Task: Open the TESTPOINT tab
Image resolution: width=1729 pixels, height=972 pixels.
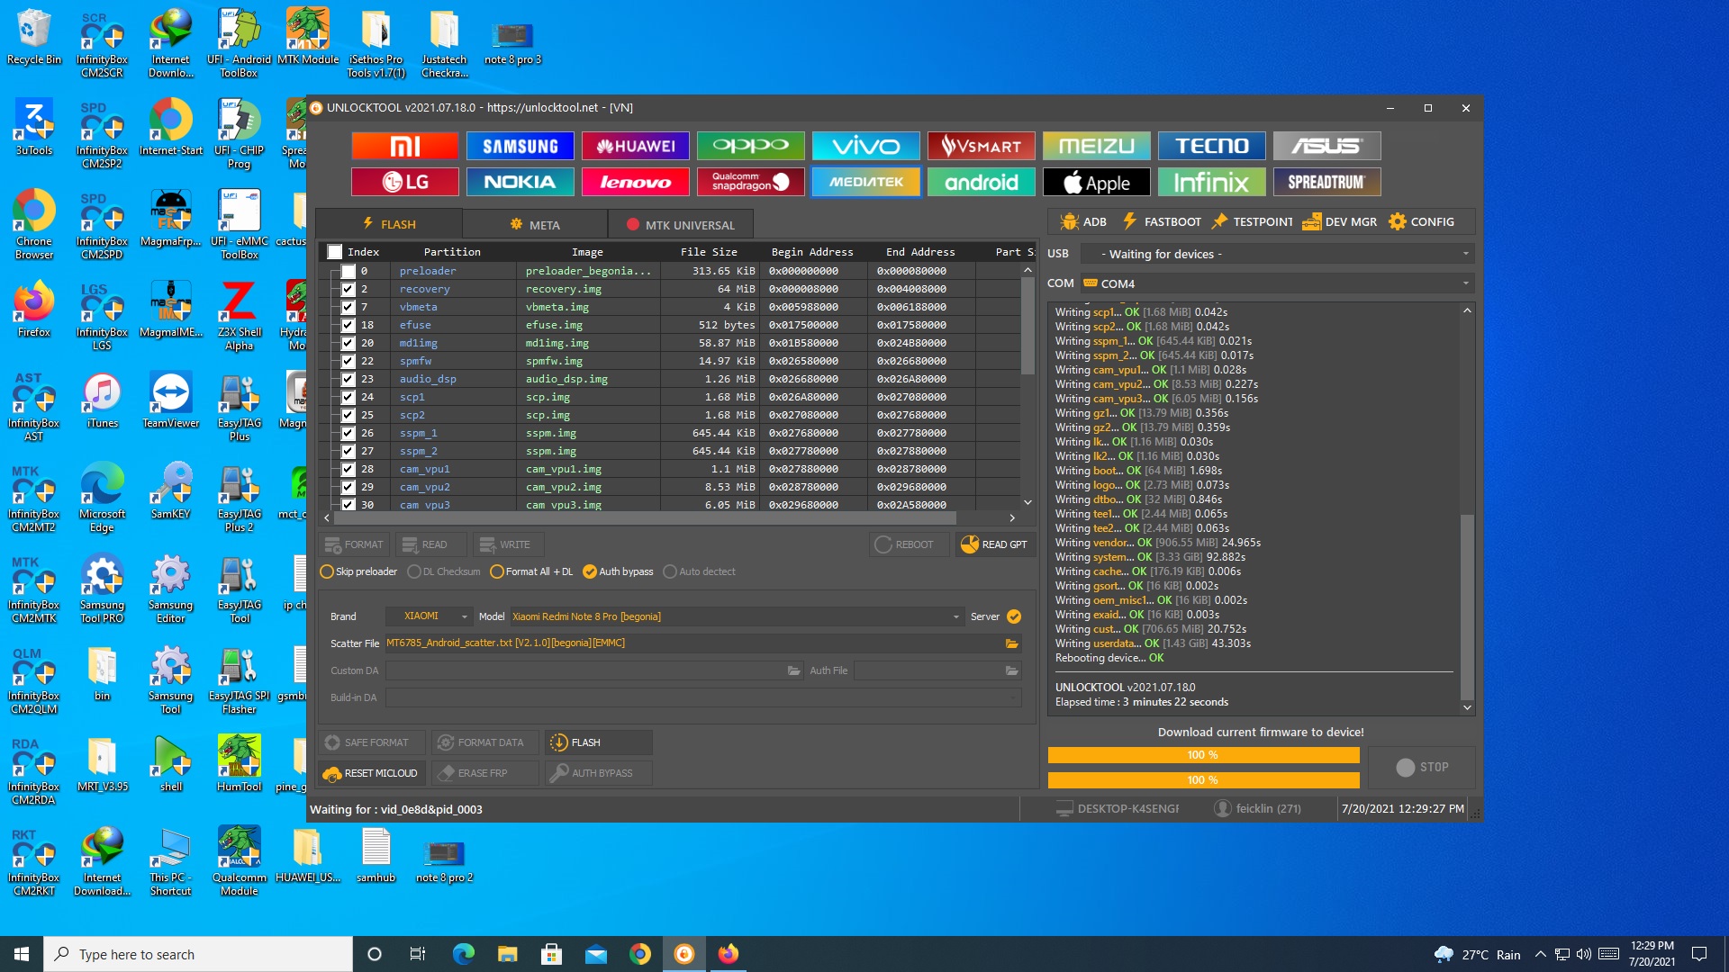Action: pos(1252,221)
